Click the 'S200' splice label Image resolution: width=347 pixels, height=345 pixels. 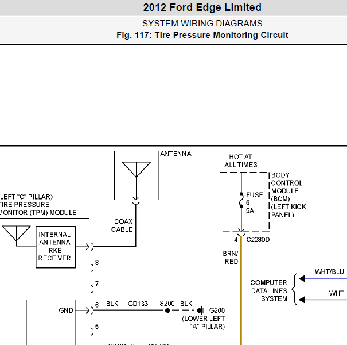click(x=167, y=303)
